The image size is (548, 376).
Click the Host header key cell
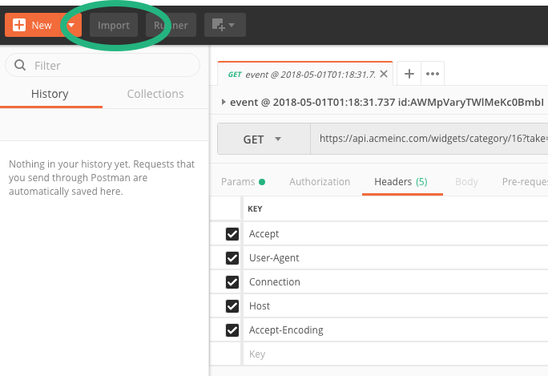396,306
